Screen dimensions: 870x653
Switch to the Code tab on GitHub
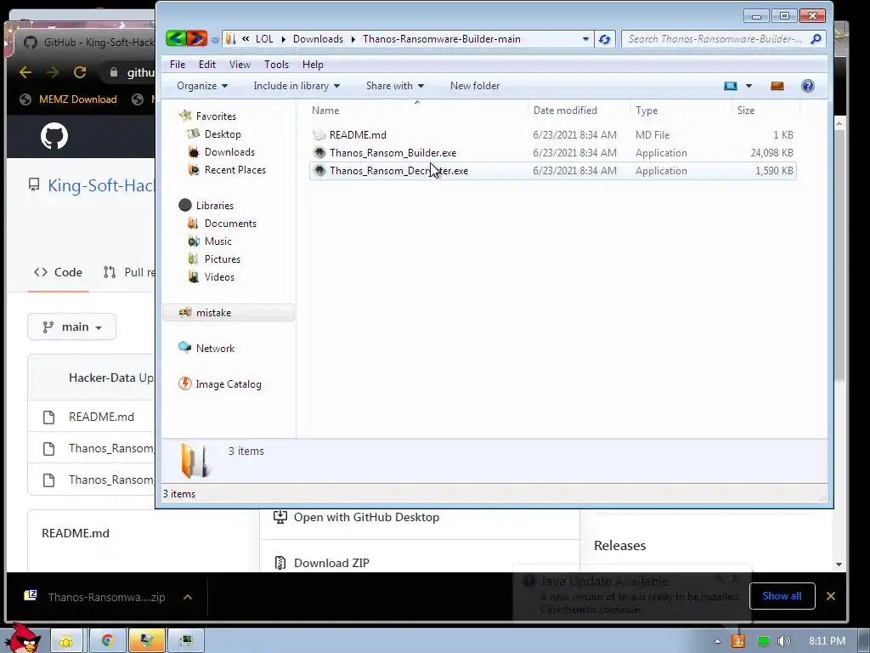(x=59, y=273)
